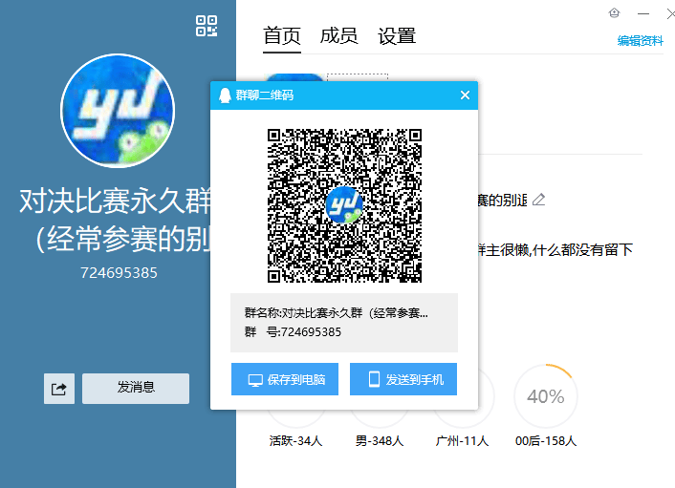Click the yd logo at the QR code center
The height and width of the screenshot is (488, 675).
(344, 205)
